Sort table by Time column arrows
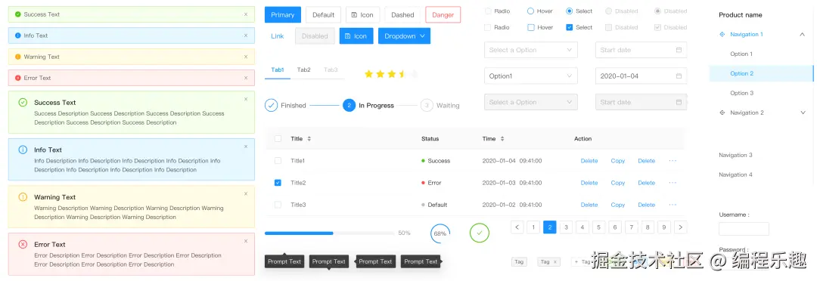The height and width of the screenshot is (281, 817). click(x=502, y=139)
